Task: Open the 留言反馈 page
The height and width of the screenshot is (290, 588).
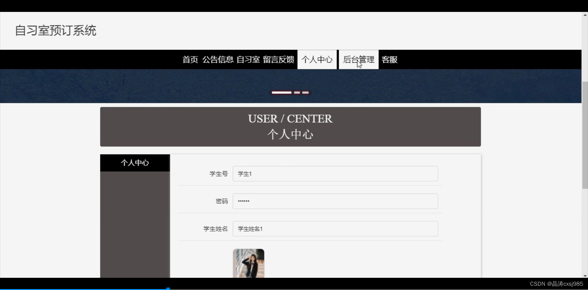Action: tap(278, 60)
